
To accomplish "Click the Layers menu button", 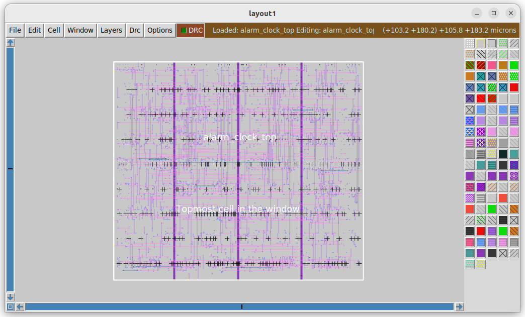I will point(111,30).
